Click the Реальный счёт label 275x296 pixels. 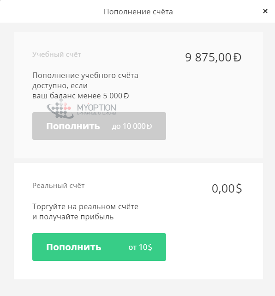coord(58,186)
